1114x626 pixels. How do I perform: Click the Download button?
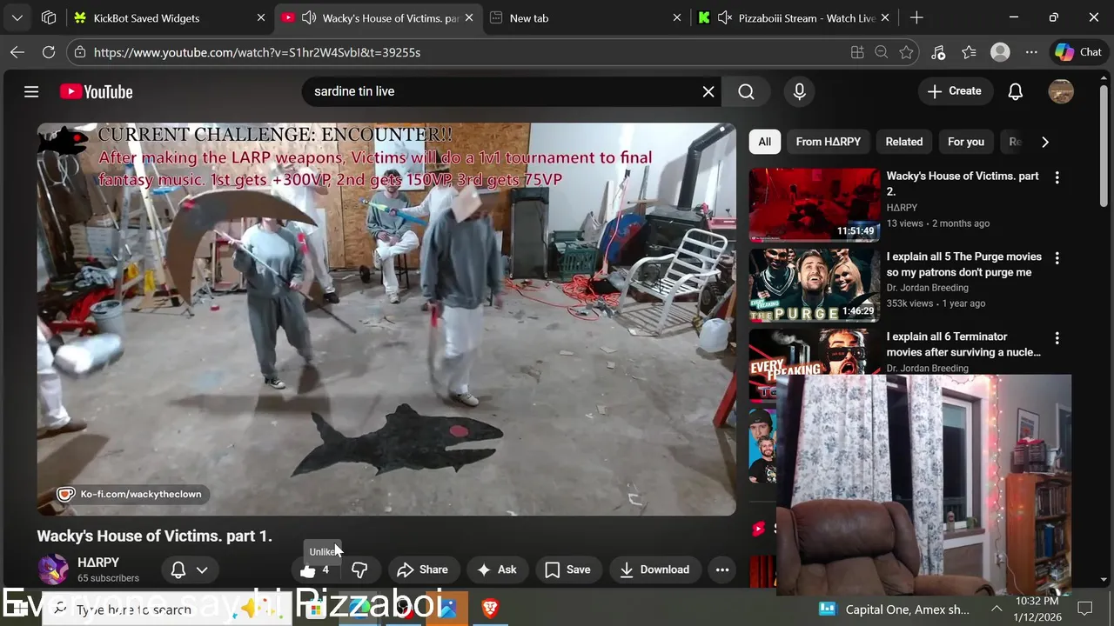[x=654, y=569]
